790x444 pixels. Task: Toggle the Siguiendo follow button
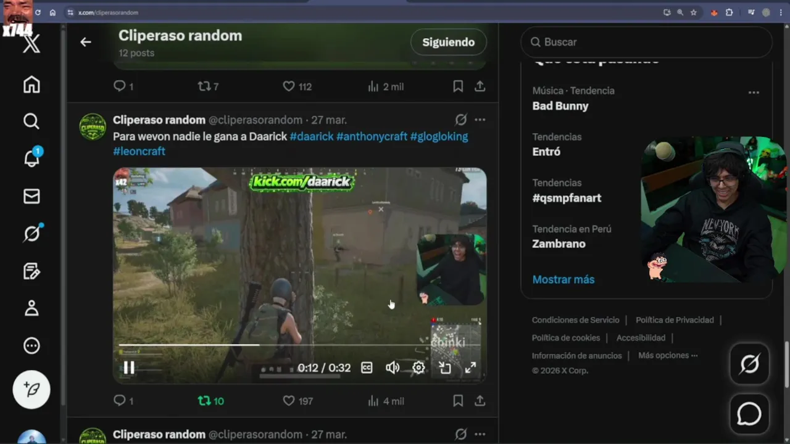coord(449,42)
